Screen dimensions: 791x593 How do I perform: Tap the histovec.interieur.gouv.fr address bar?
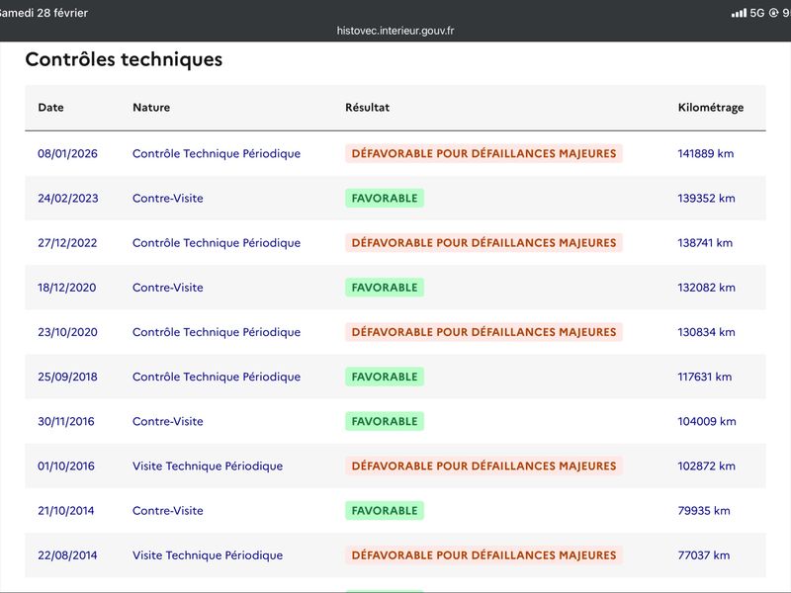[x=395, y=31]
